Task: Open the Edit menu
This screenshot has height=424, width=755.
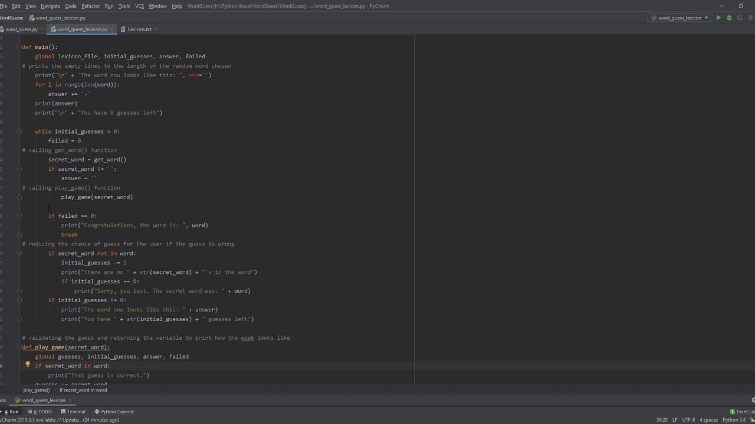Action: [17, 6]
